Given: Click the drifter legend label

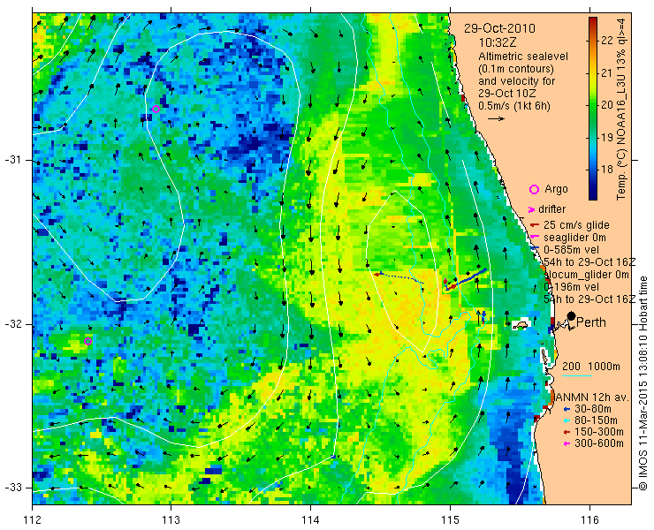Looking at the screenshot, I should point(551,209).
